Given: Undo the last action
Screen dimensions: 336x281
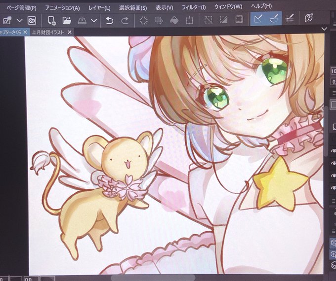Looking at the screenshot, I should tap(110, 21).
